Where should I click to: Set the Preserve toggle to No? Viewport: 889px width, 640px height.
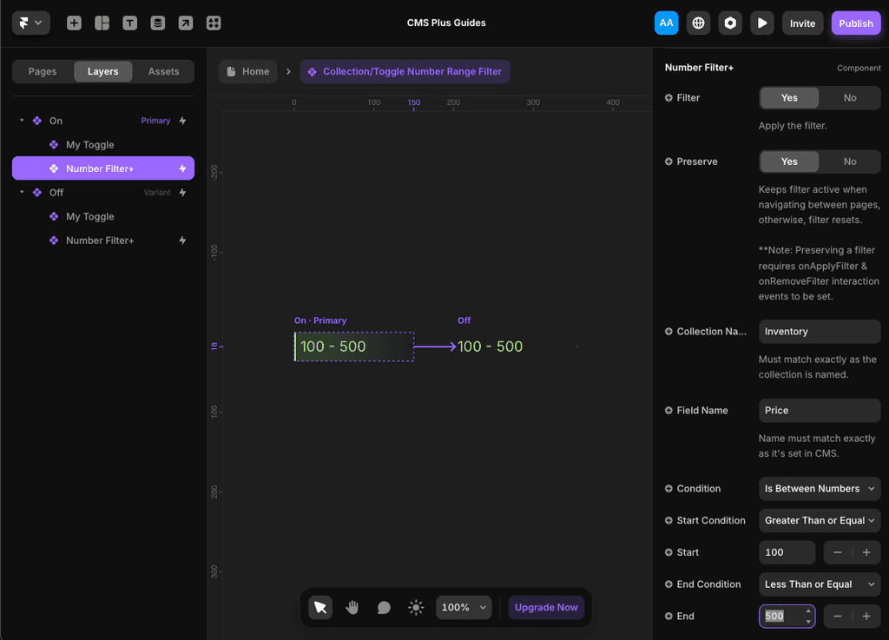click(x=850, y=162)
